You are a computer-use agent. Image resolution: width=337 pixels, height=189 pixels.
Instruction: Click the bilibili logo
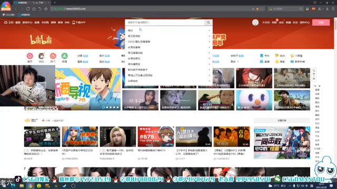click(x=41, y=40)
